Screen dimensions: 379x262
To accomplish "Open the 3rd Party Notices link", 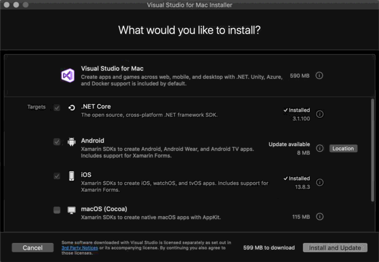I will [x=80, y=248].
